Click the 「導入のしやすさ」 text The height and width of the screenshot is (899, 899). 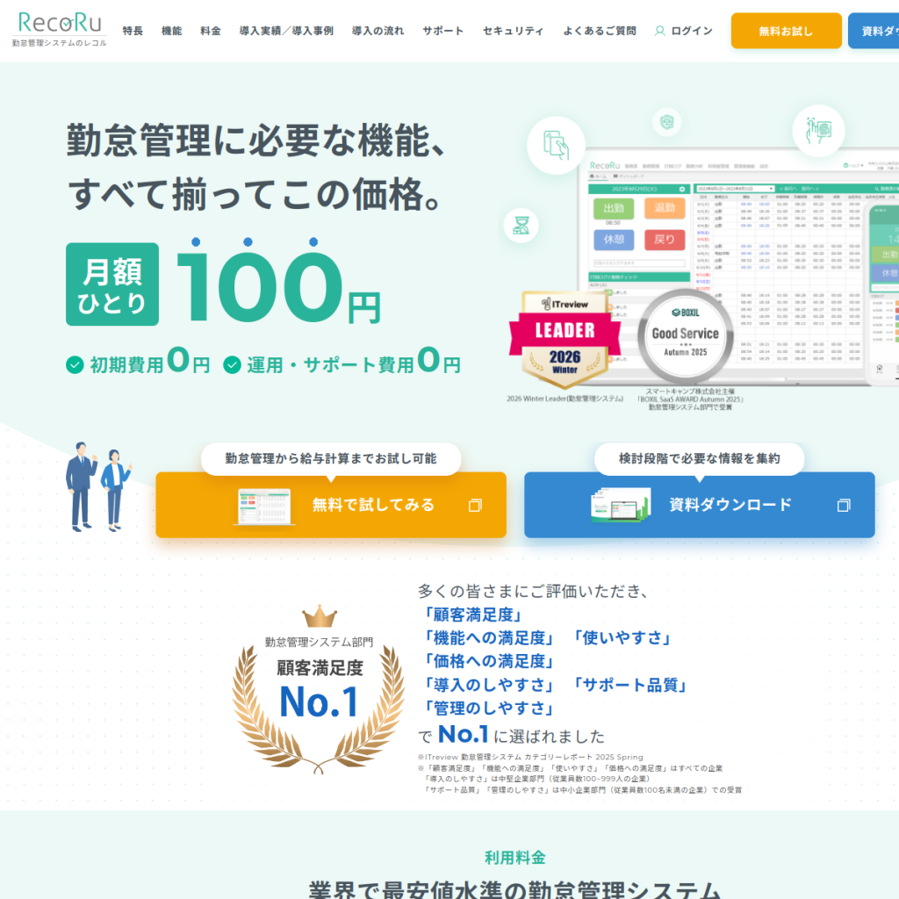coord(488,685)
